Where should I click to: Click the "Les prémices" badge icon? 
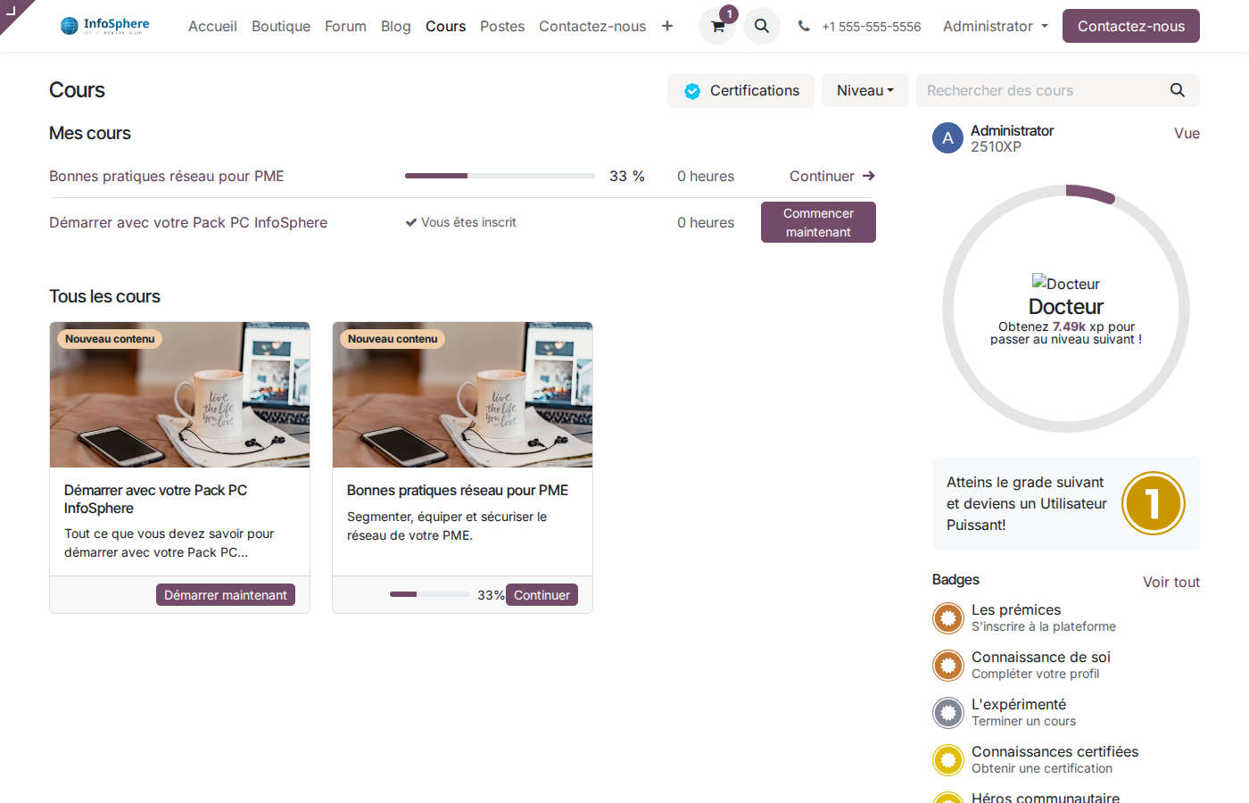point(947,618)
